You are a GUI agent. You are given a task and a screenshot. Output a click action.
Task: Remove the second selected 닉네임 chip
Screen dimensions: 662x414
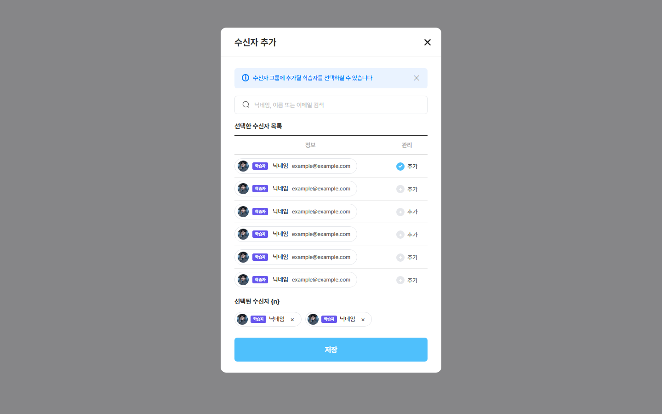click(363, 320)
